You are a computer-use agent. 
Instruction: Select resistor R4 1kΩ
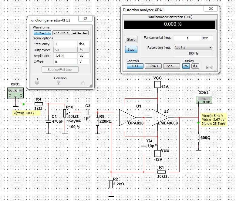[39, 104]
